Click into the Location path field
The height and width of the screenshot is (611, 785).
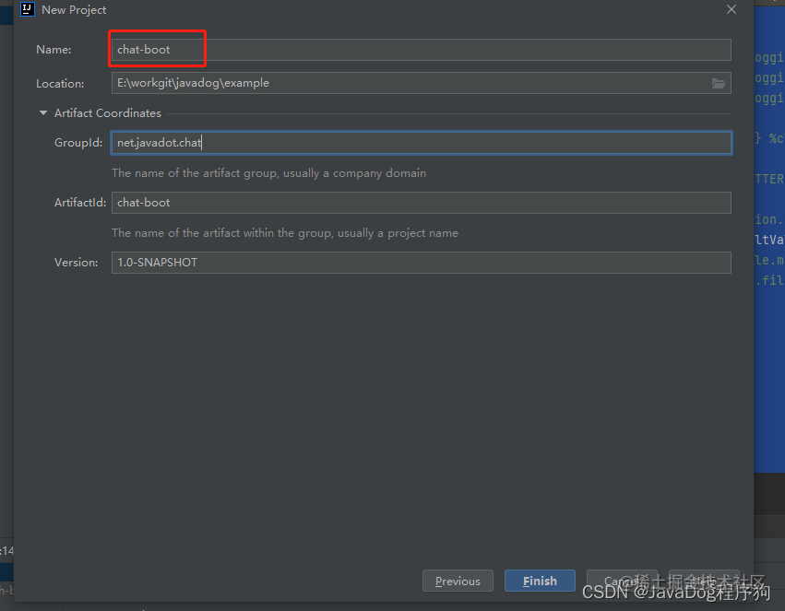tap(421, 83)
